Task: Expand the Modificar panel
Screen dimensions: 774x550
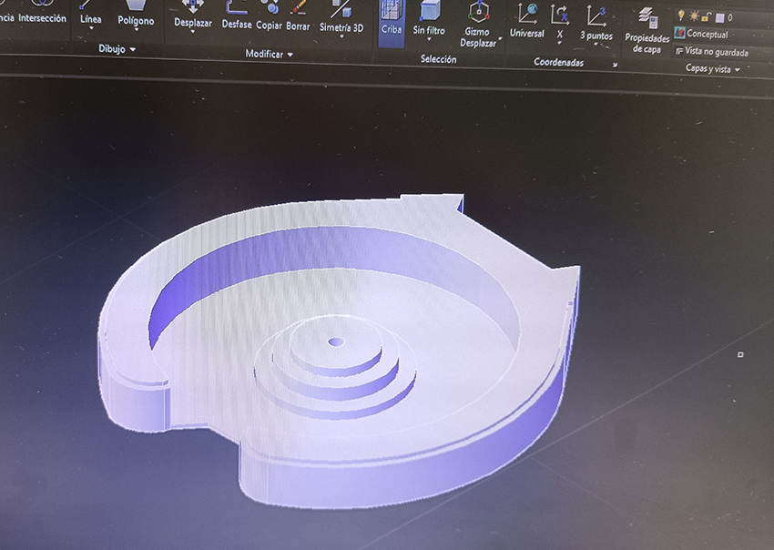Action: (270, 55)
